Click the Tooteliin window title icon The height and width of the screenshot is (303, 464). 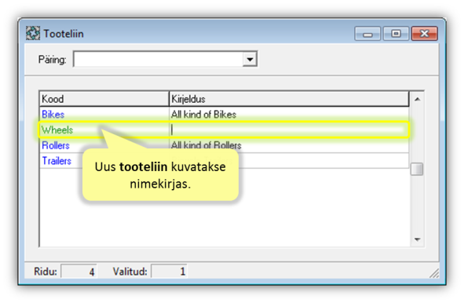tap(32, 33)
